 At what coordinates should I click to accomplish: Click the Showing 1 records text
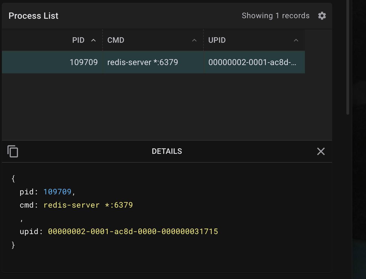tap(276, 16)
